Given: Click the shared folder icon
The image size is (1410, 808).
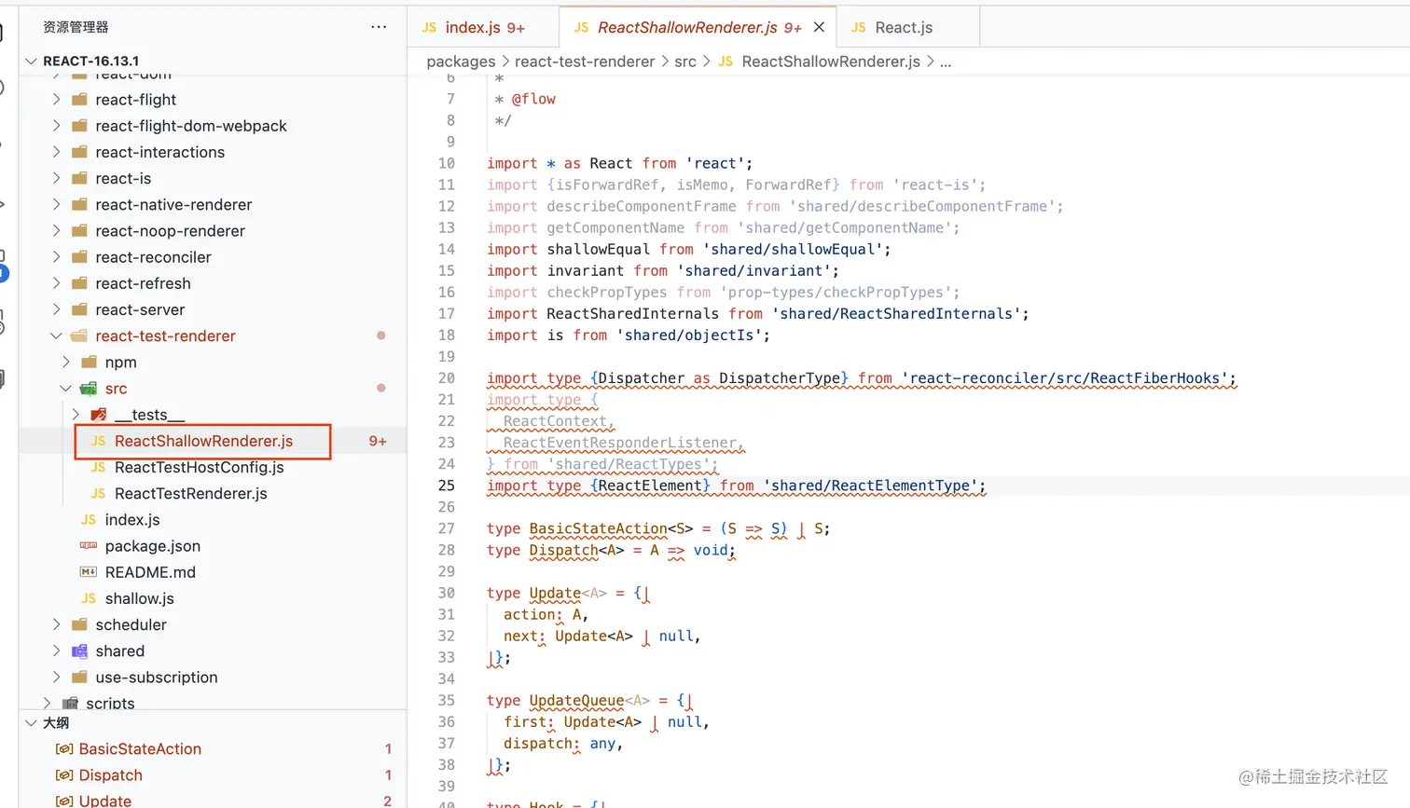Looking at the screenshot, I should coord(79,651).
